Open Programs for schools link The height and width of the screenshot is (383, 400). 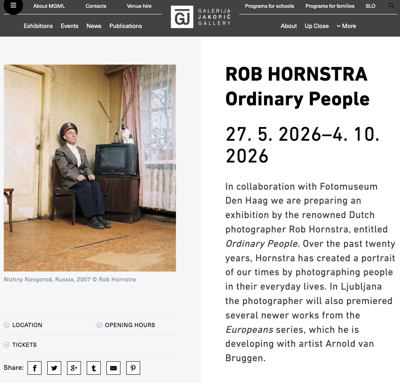[x=269, y=6]
